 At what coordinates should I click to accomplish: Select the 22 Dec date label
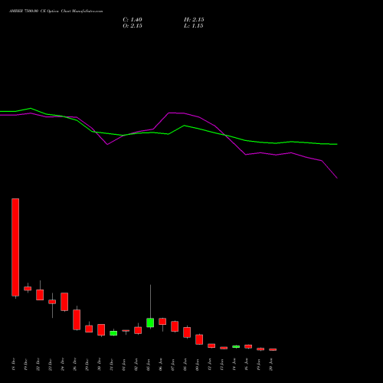[38, 365]
